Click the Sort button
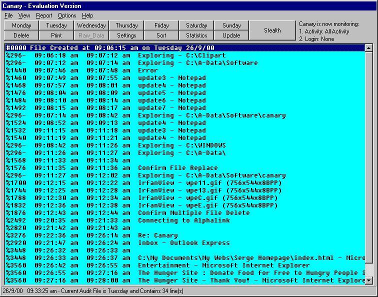This screenshot has width=378, height=297. pos(161,35)
